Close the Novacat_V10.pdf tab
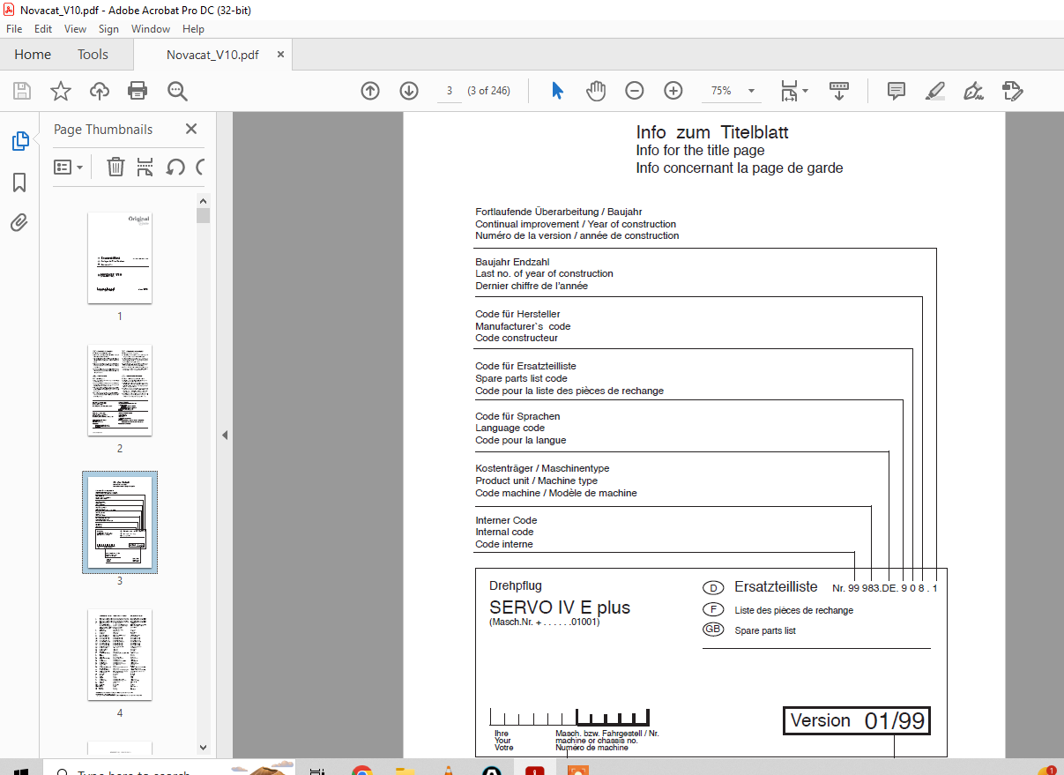 (x=281, y=55)
